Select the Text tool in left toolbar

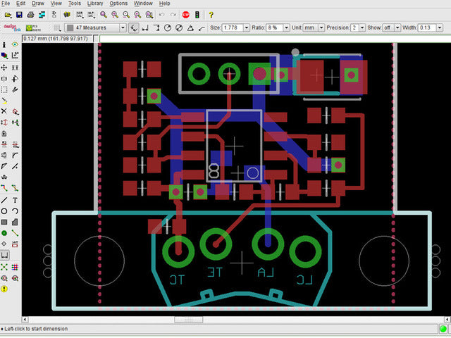click(16, 200)
